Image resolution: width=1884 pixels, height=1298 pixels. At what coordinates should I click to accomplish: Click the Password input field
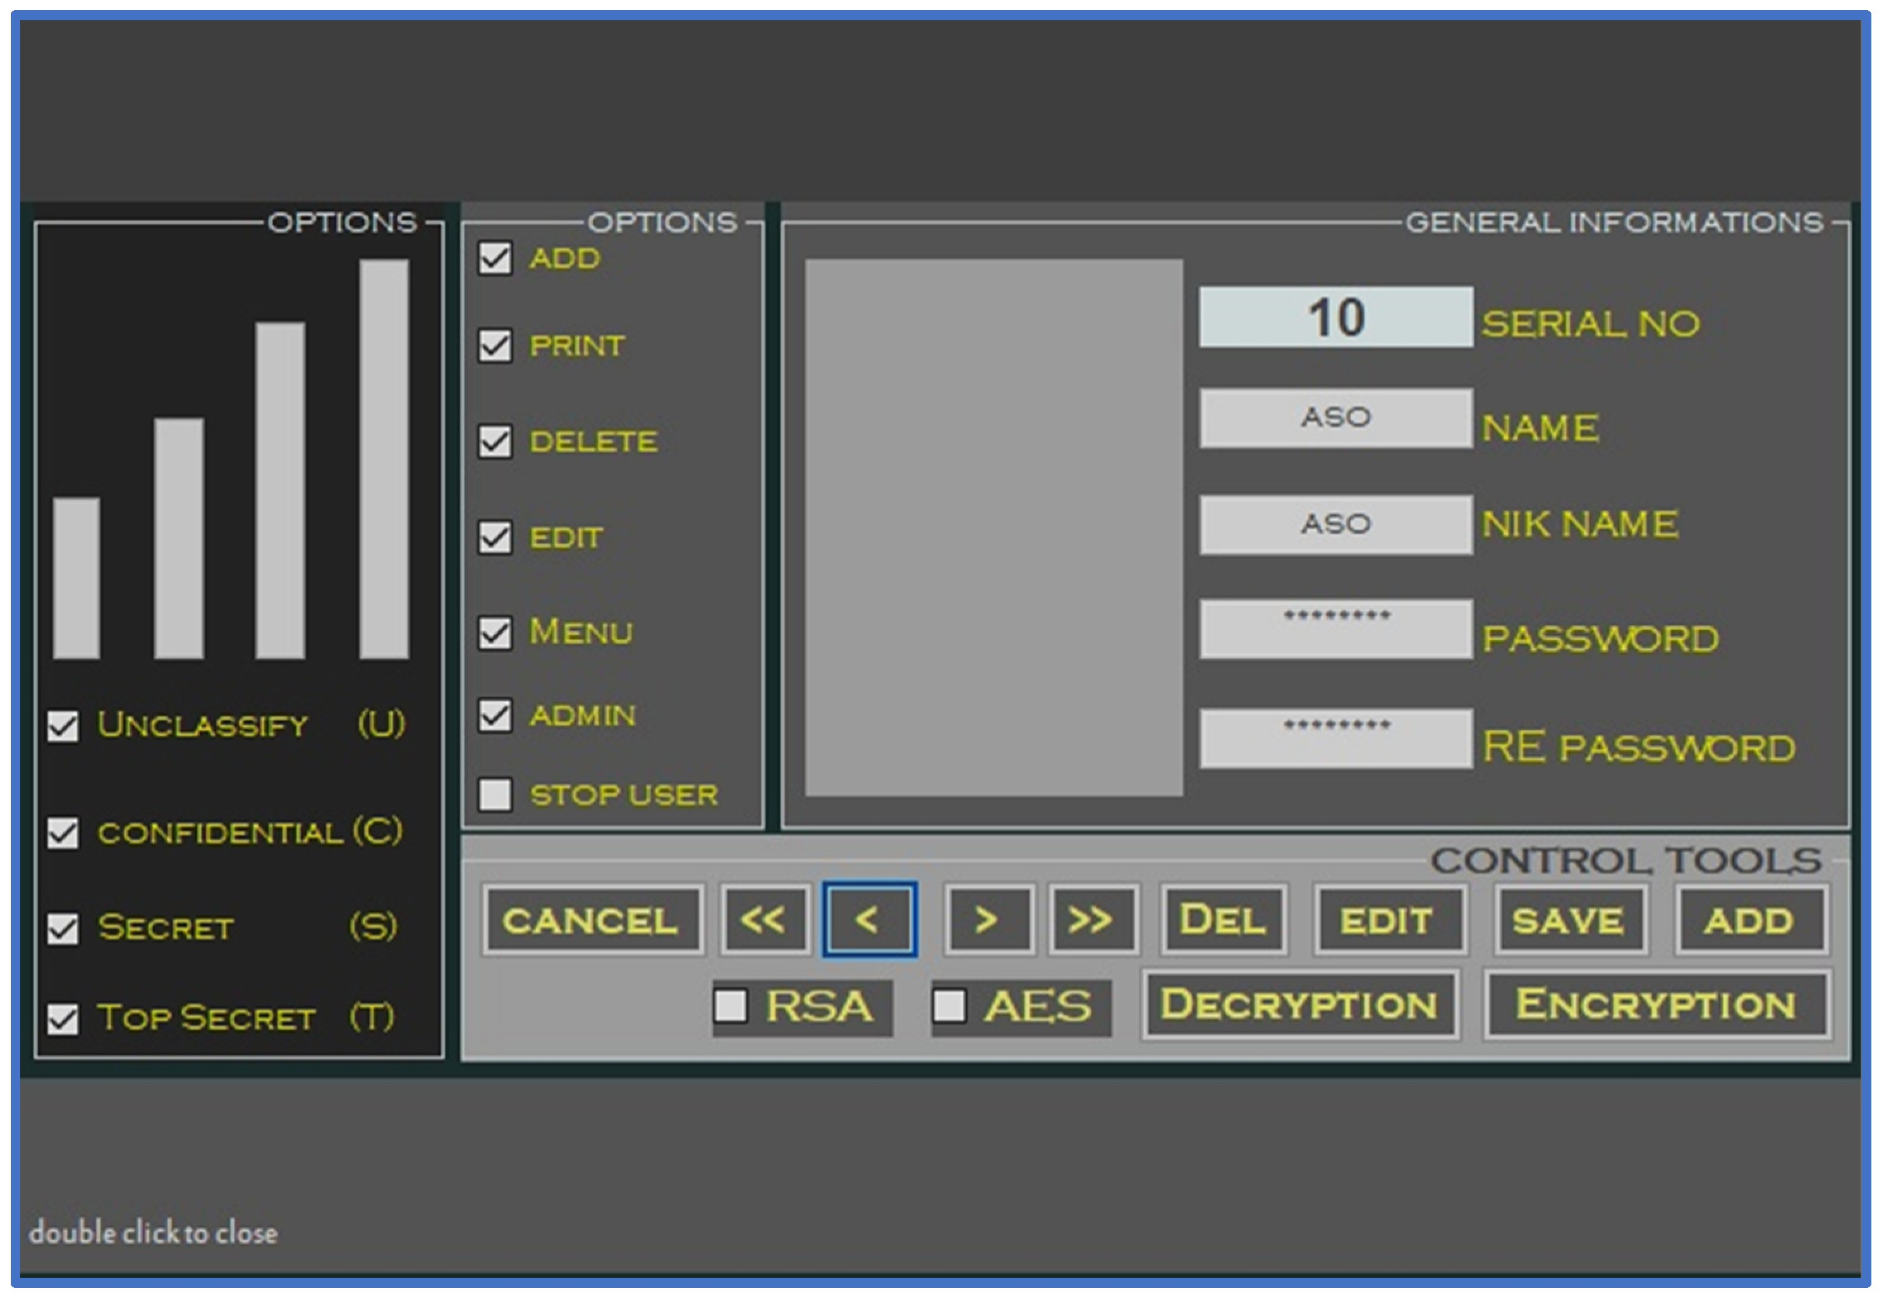pos(1335,629)
